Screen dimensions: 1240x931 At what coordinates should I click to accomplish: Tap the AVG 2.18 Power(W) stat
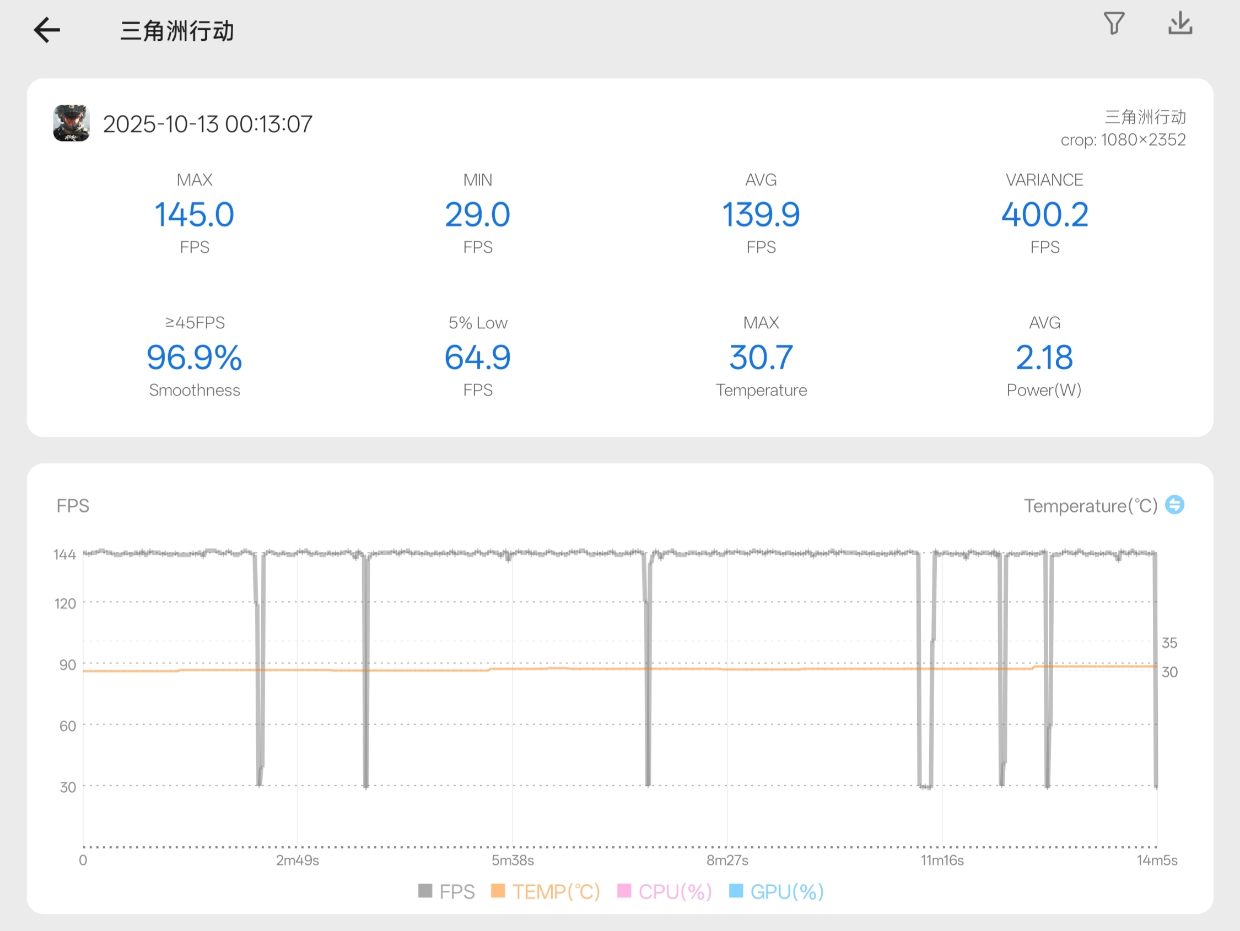click(x=1044, y=358)
